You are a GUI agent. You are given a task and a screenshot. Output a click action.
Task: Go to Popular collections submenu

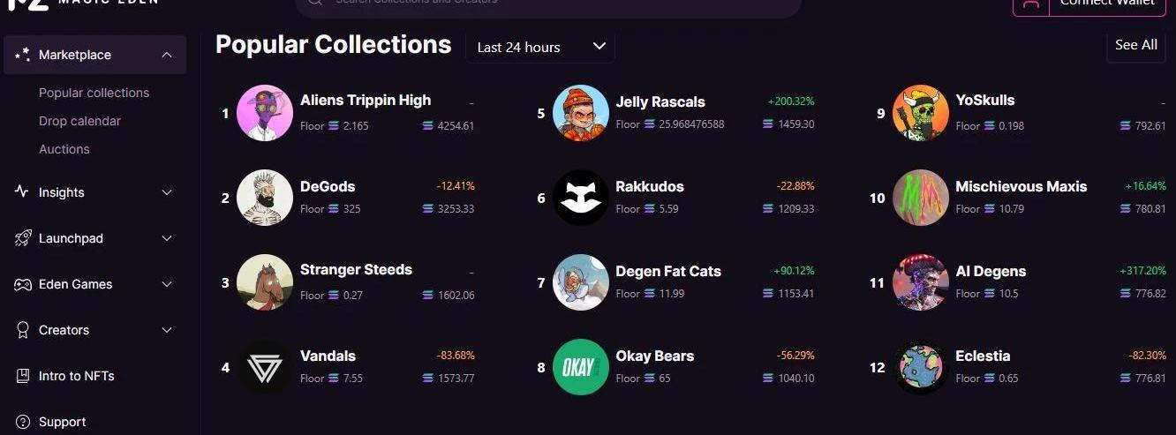(x=94, y=93)
